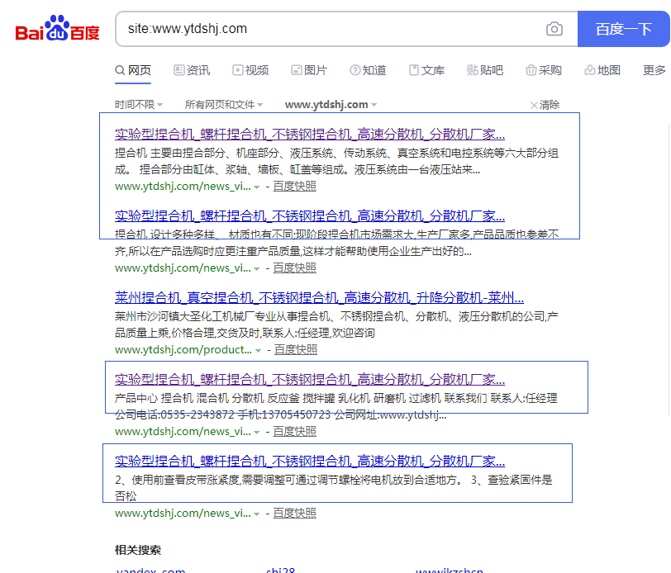671x573 pixels.
Task: Click the 百度一下 search button
Action: [x=624, y=29]
